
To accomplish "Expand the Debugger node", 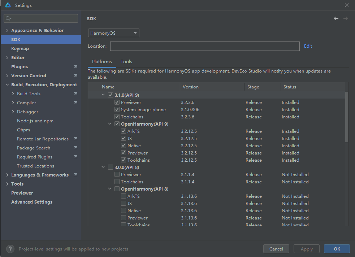I will pyautogui.click(x=13, y=112).
